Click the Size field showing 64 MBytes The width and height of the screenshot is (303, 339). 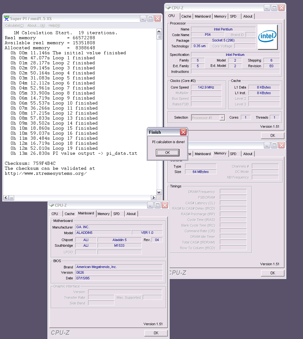(x=201, y=172)
